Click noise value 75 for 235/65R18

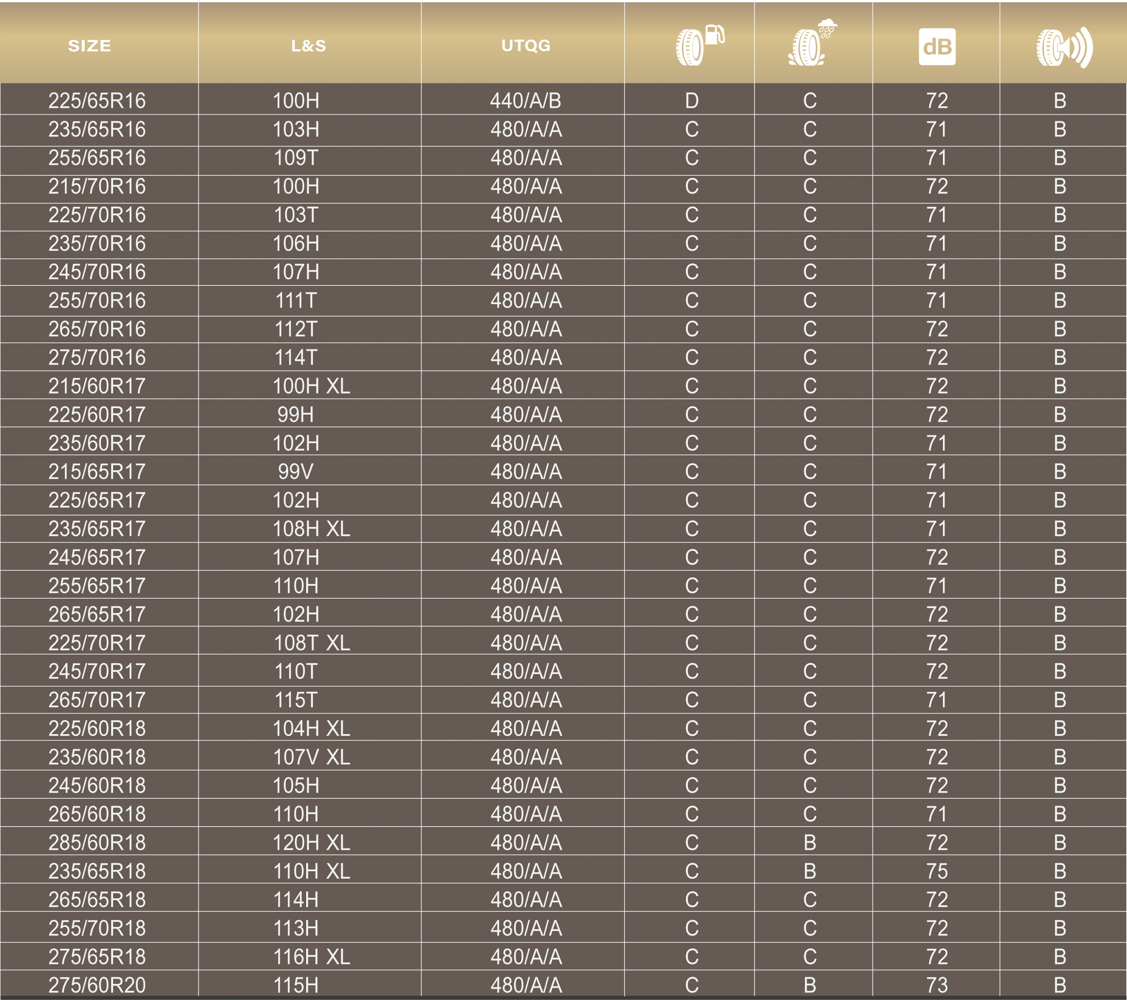(x=937, y=871)
